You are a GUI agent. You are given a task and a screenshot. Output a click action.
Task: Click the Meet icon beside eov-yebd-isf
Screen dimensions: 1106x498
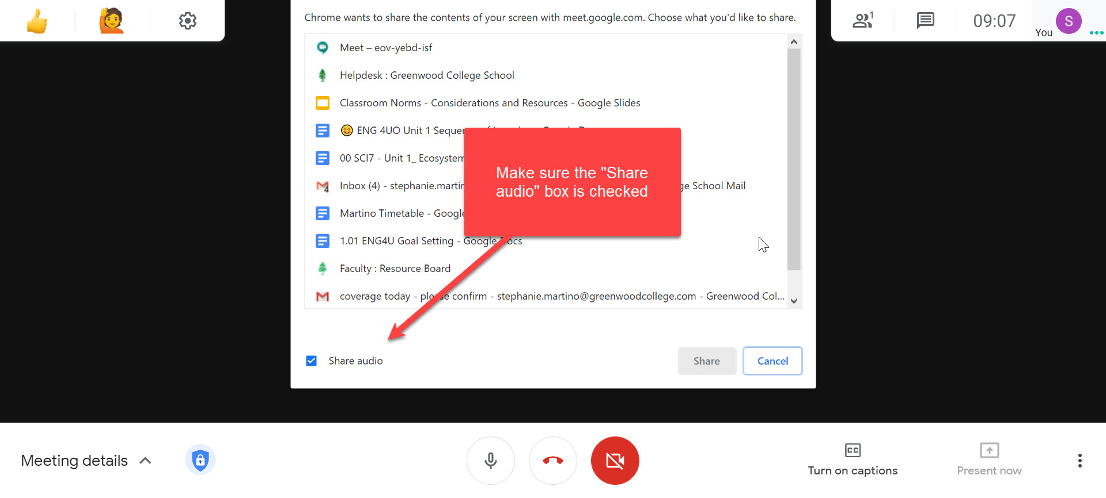pos(323,48)
